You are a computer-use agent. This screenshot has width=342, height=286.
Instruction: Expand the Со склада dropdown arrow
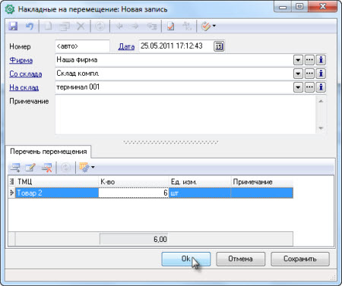(x=298, y=74)
